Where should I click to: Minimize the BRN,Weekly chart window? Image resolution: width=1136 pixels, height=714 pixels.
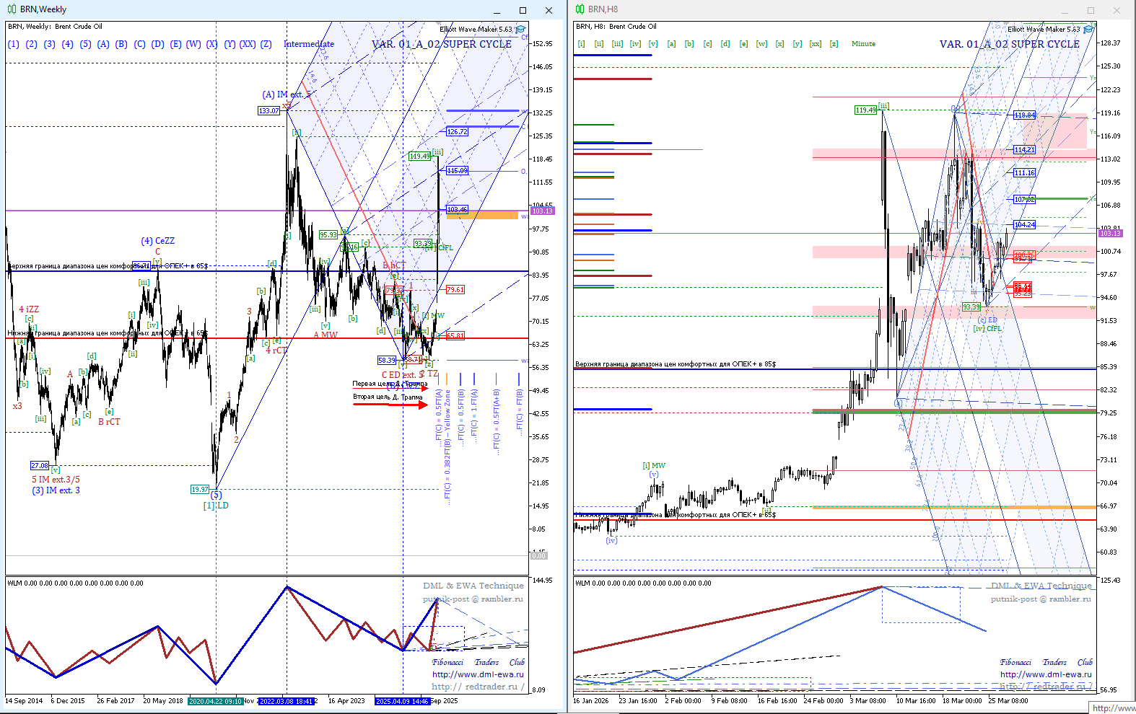click(497, 10)
